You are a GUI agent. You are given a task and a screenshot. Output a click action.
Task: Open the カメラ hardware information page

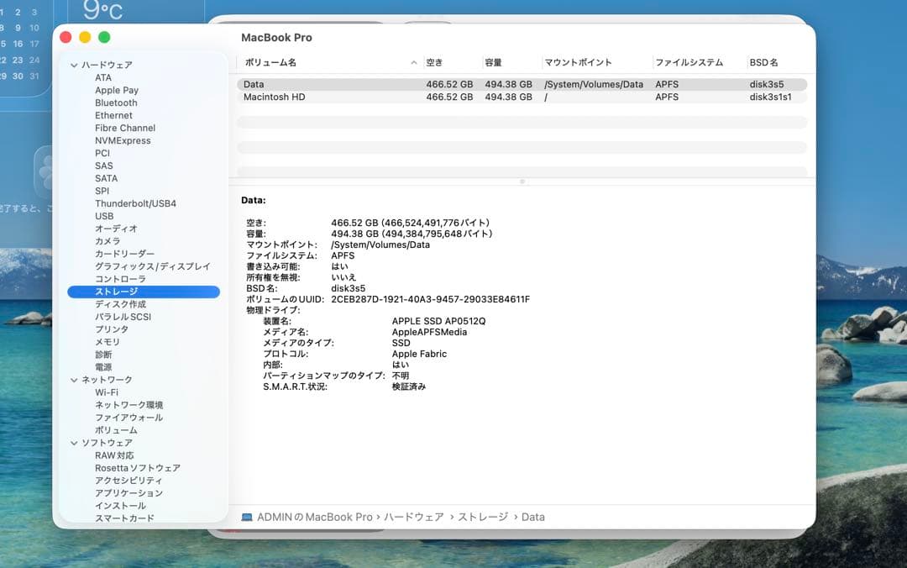pos(106,241)
